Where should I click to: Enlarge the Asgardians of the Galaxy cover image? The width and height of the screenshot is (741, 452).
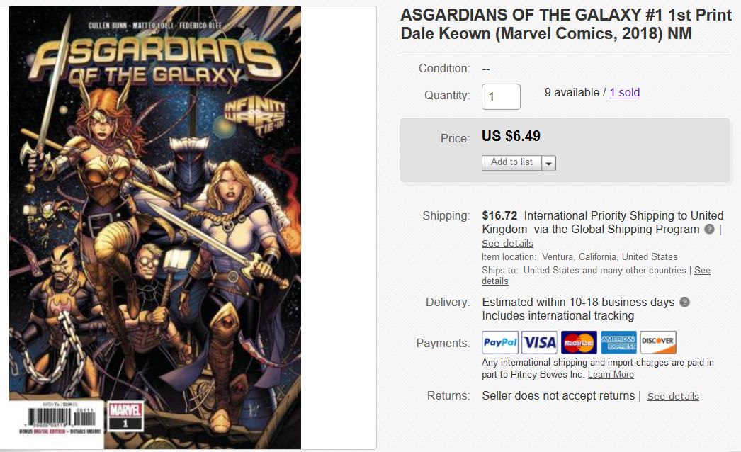[155, 227]
